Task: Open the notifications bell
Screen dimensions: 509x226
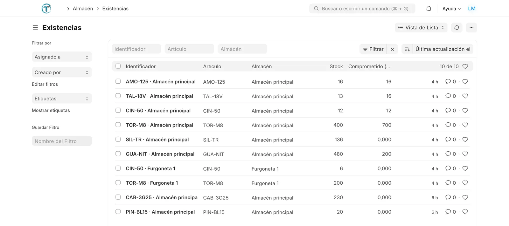Action: point(429,9)
